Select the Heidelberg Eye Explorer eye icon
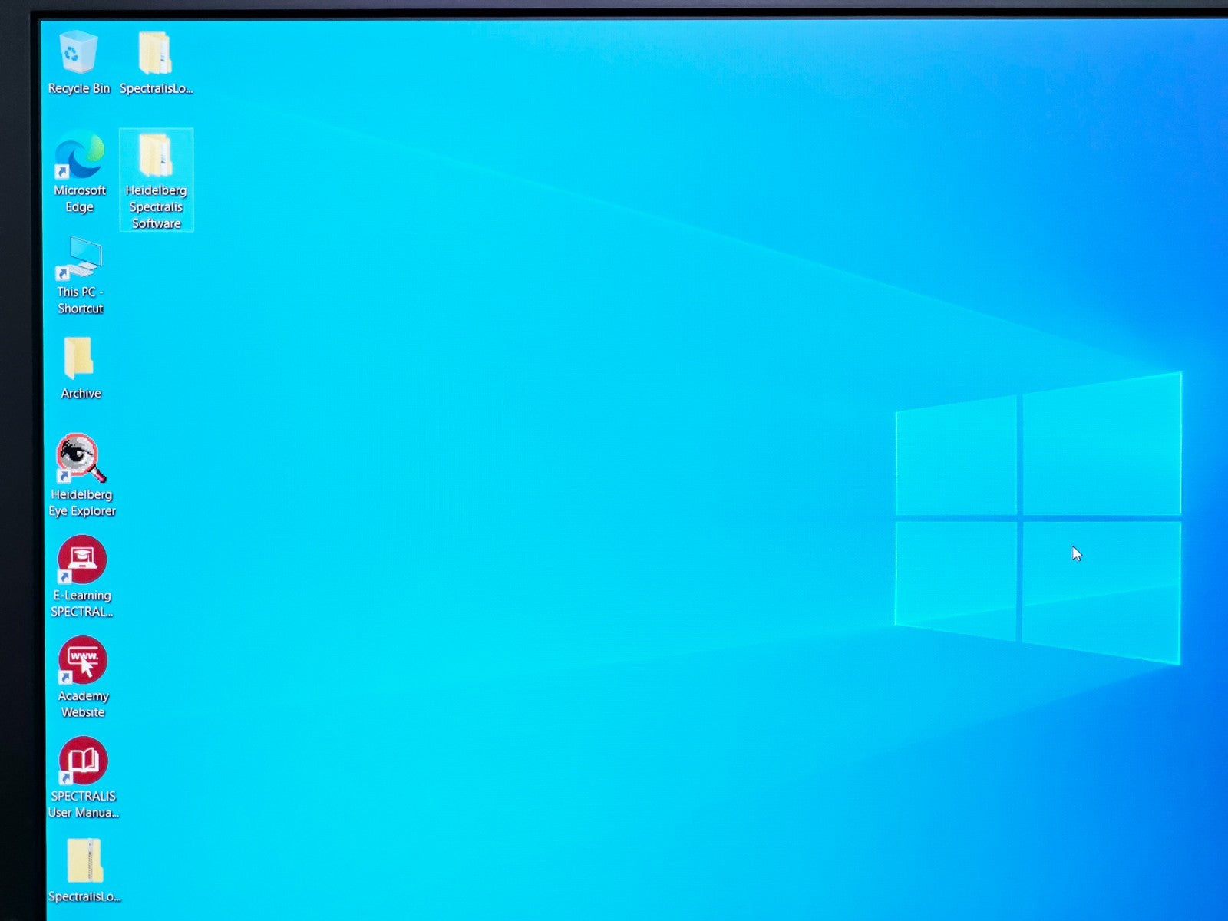This screenshot has height=921, width=1228. 81,458
